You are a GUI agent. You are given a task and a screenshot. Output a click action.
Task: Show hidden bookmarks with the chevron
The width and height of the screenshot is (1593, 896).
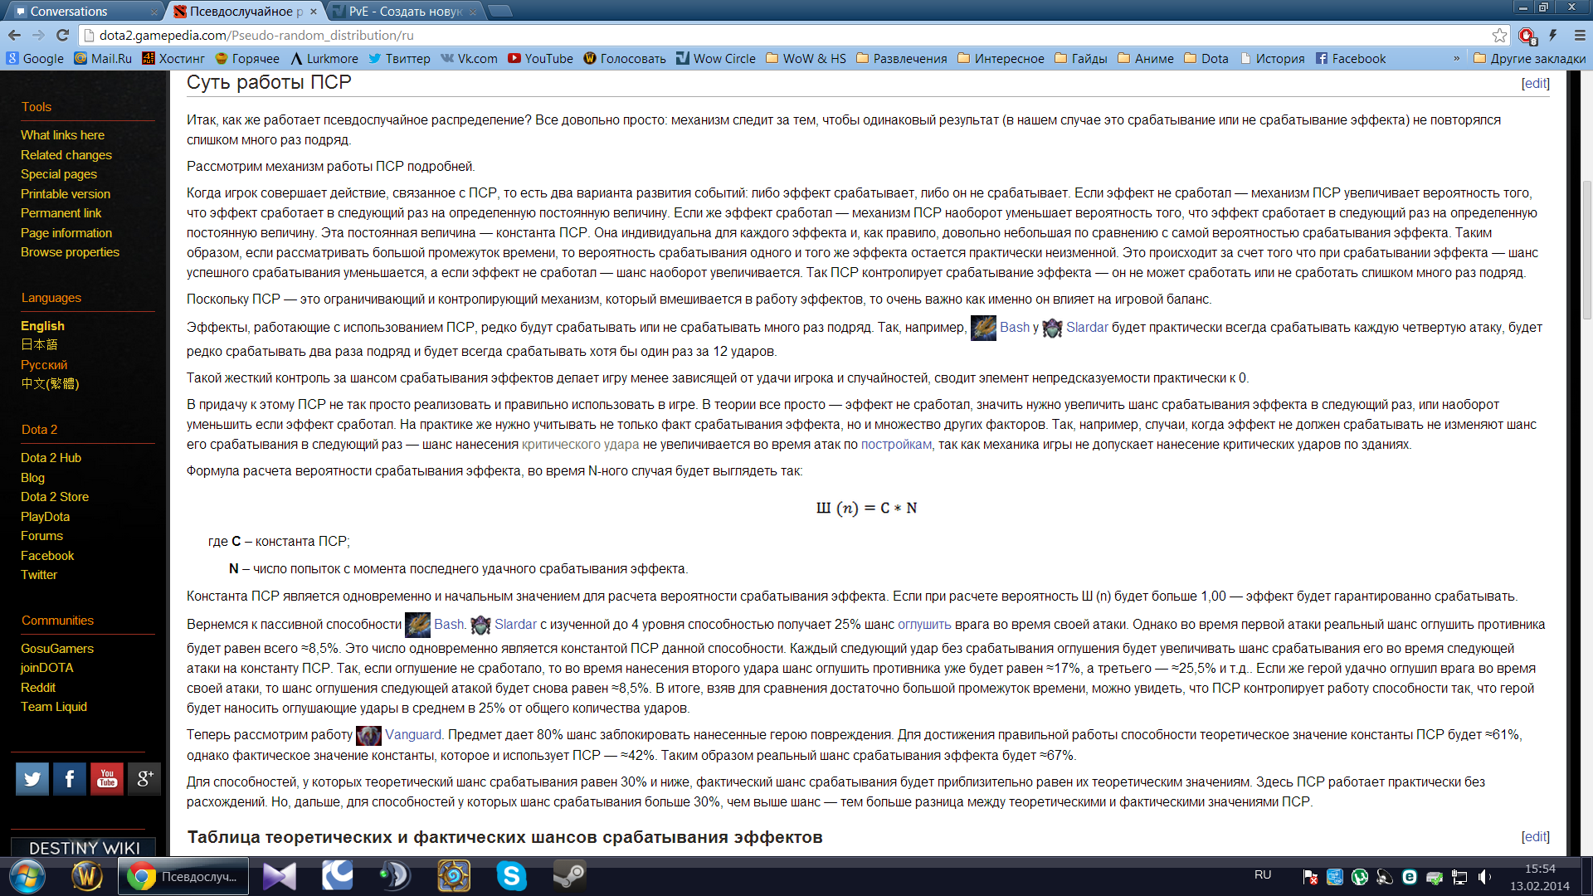click(x=1456, y=59)
